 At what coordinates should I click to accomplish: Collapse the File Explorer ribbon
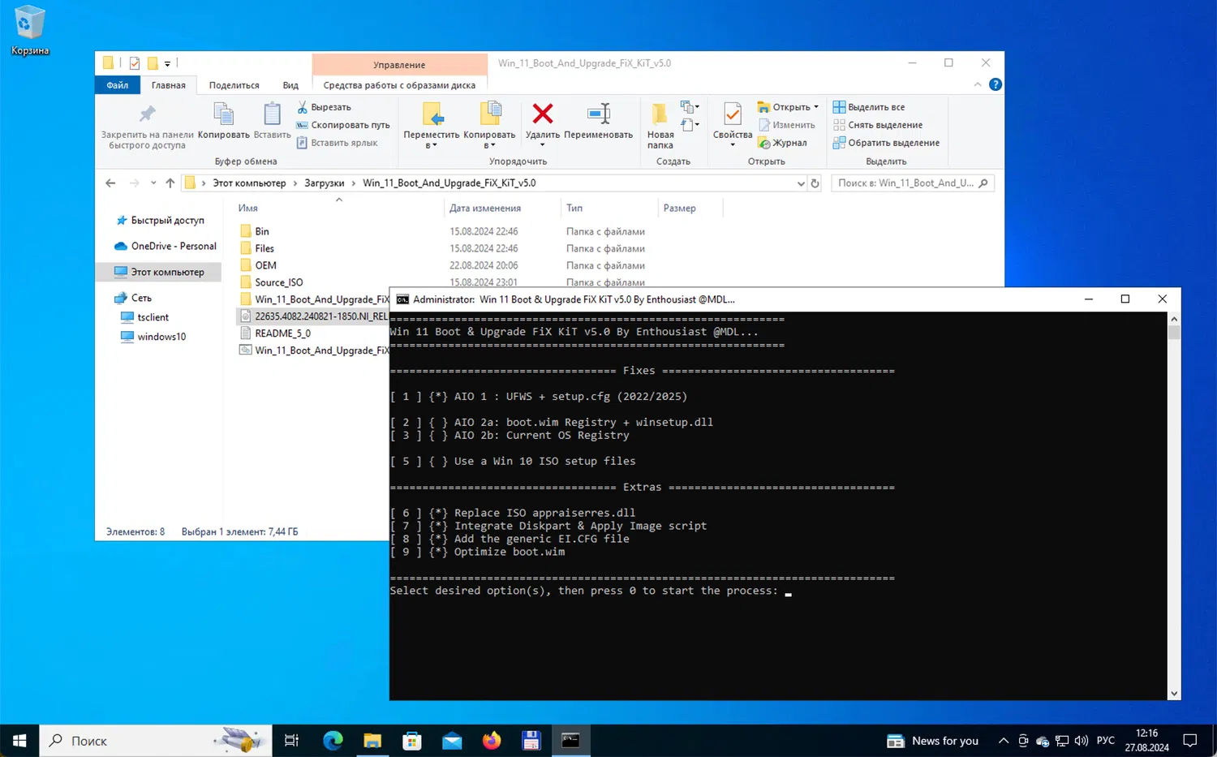coord(978,84)
